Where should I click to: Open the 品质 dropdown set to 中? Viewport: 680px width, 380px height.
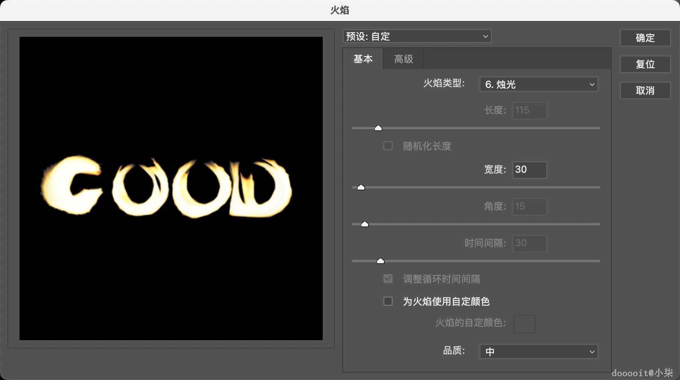pos(538,351)
